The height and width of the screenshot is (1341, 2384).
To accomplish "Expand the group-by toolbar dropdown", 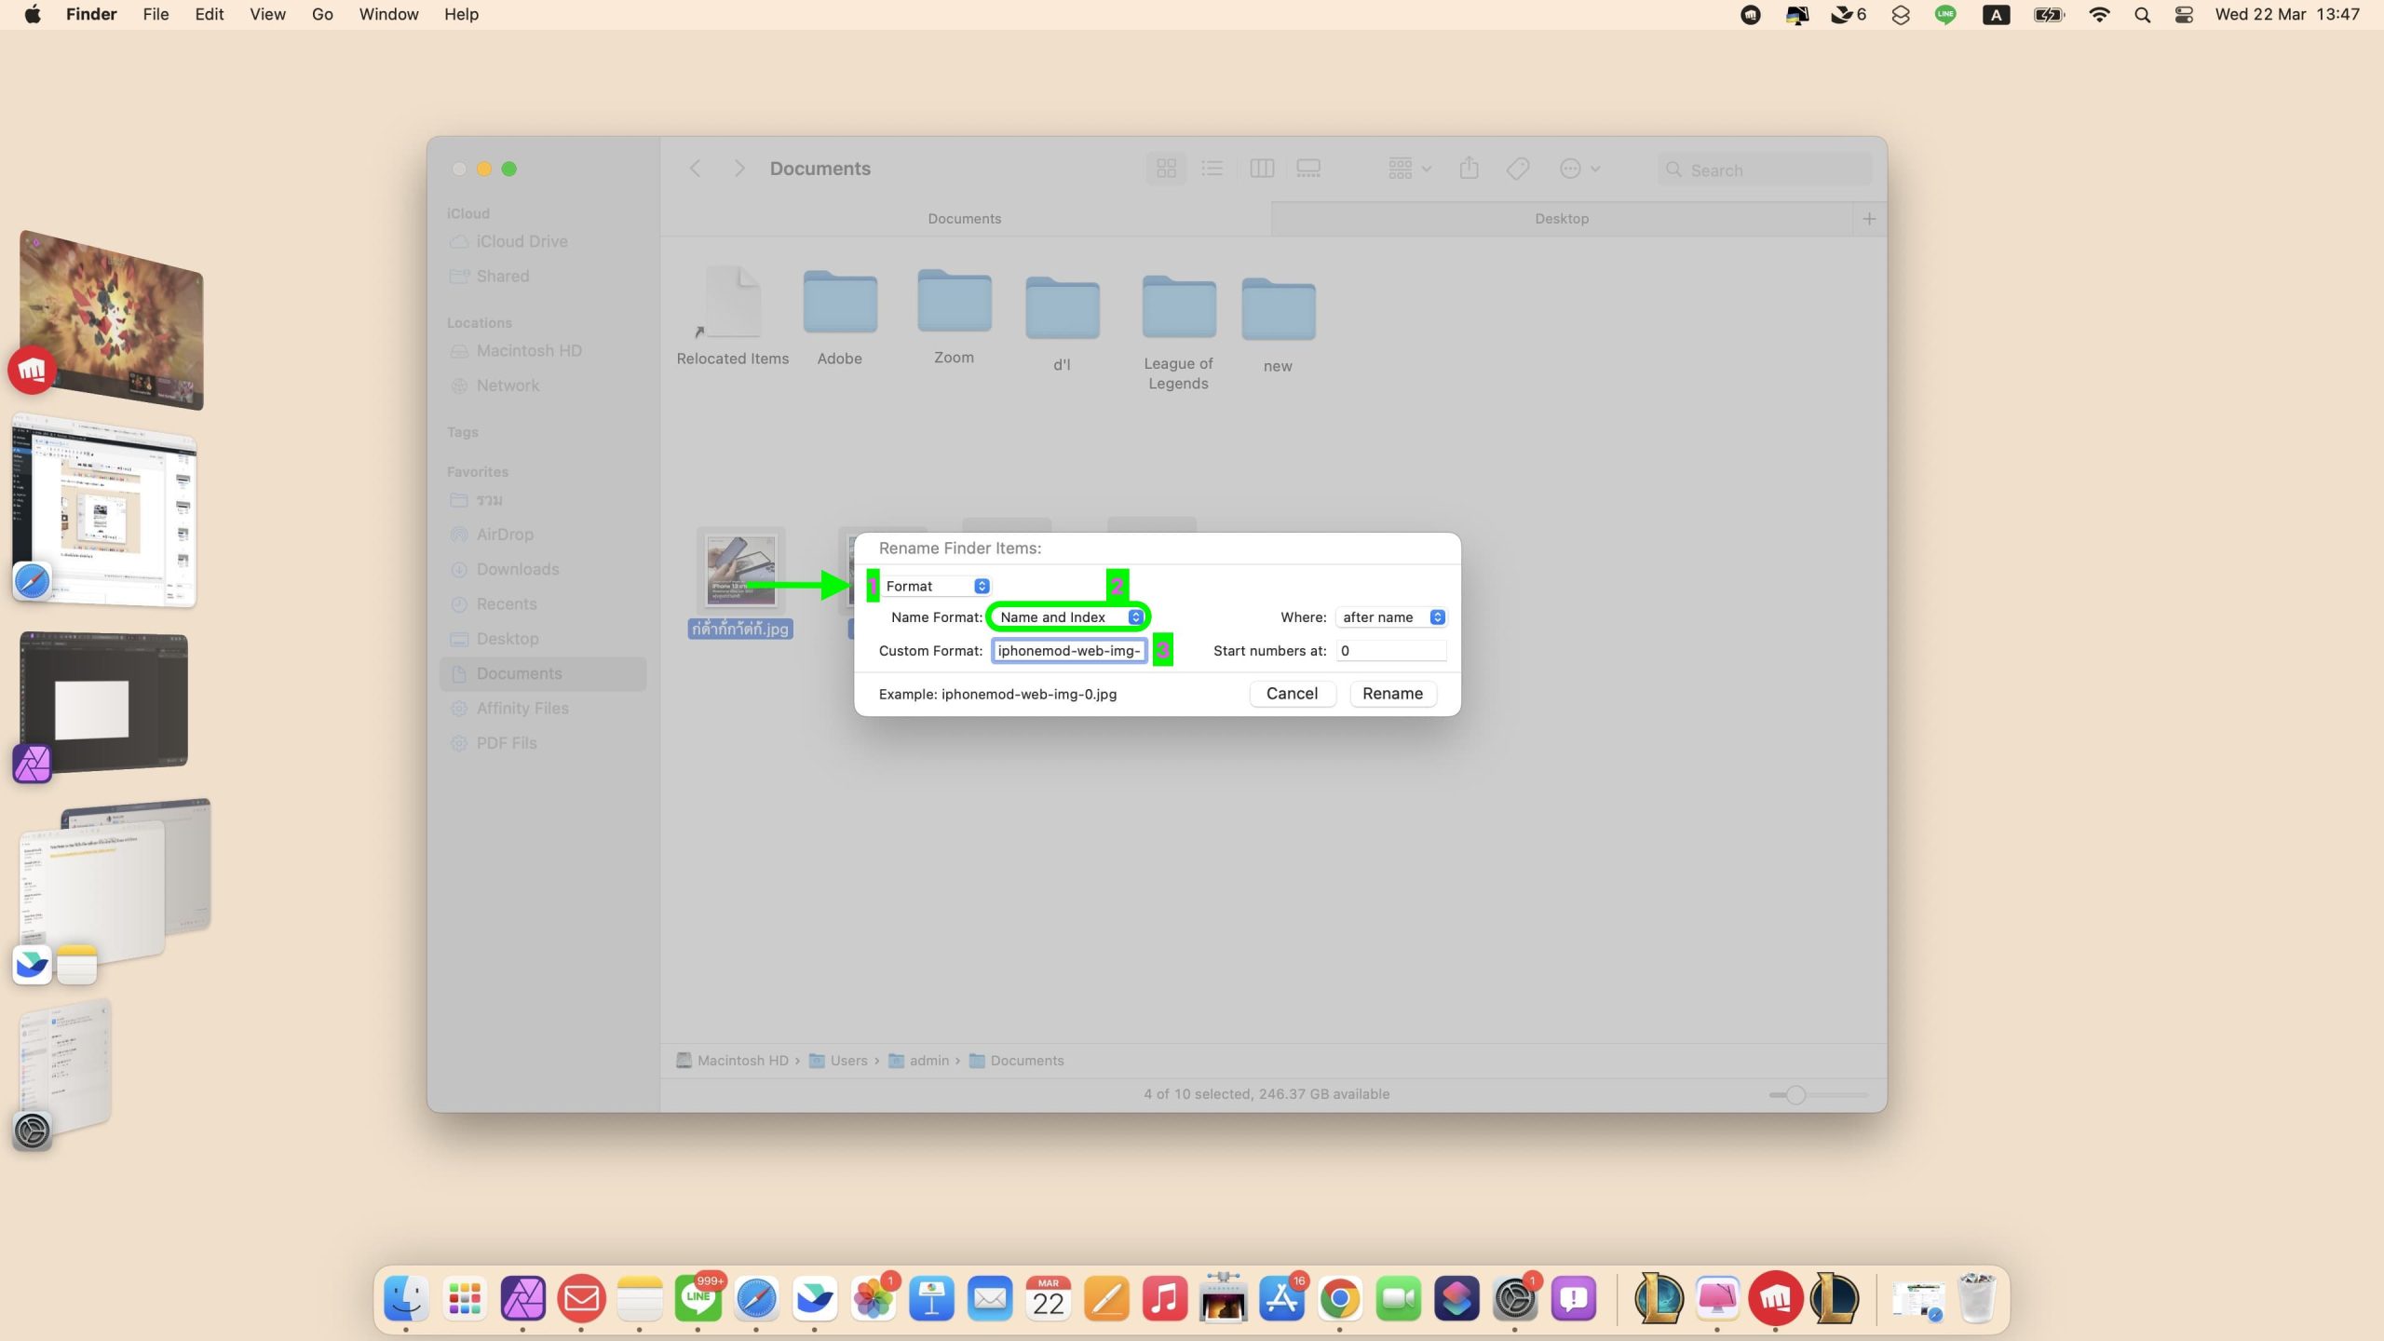I will 1409,169.
